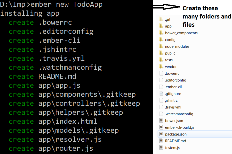Select the folder name bower_components

pos(181,33)
